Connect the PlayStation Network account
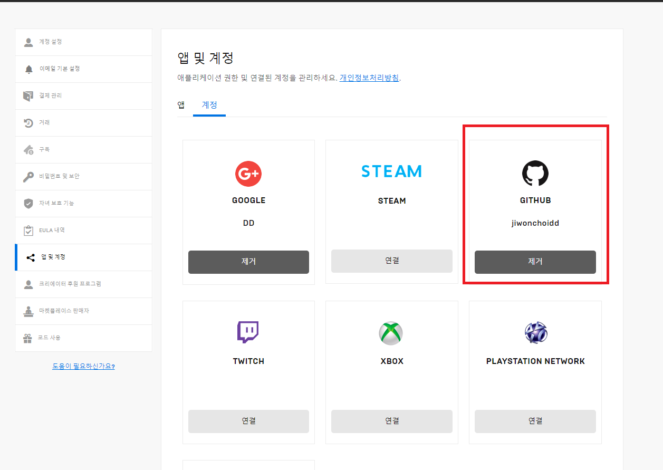663x470 pixels. [535, 421]
